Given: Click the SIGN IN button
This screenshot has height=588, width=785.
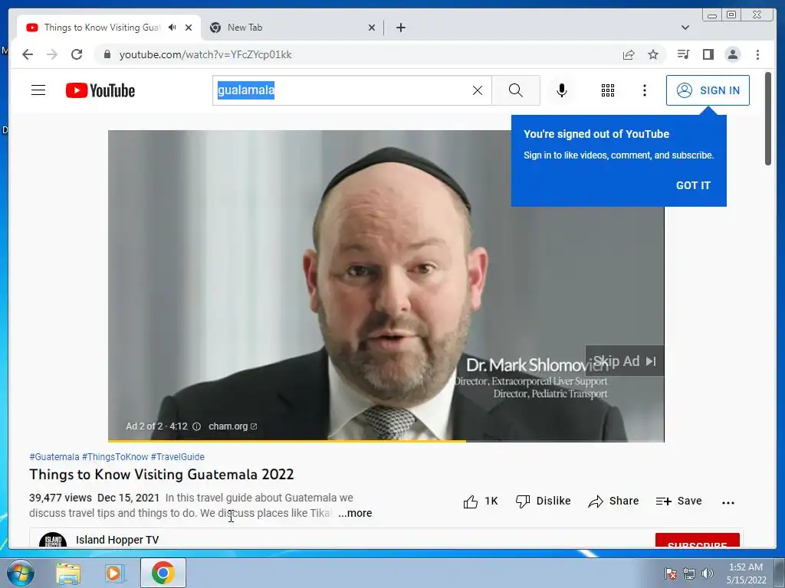Looking at the screenshot, I should pos(708,90).
